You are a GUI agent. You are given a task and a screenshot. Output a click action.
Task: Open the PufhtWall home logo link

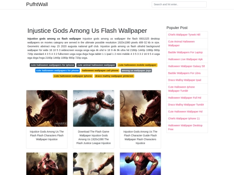pyautogui.click(x=37, y=4)
